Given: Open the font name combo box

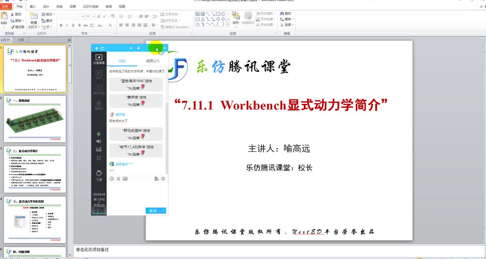Looking at the screenshot, I should click(71, 16).
